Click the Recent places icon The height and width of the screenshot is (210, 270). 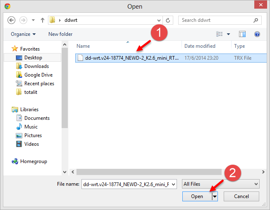point(19,84)
